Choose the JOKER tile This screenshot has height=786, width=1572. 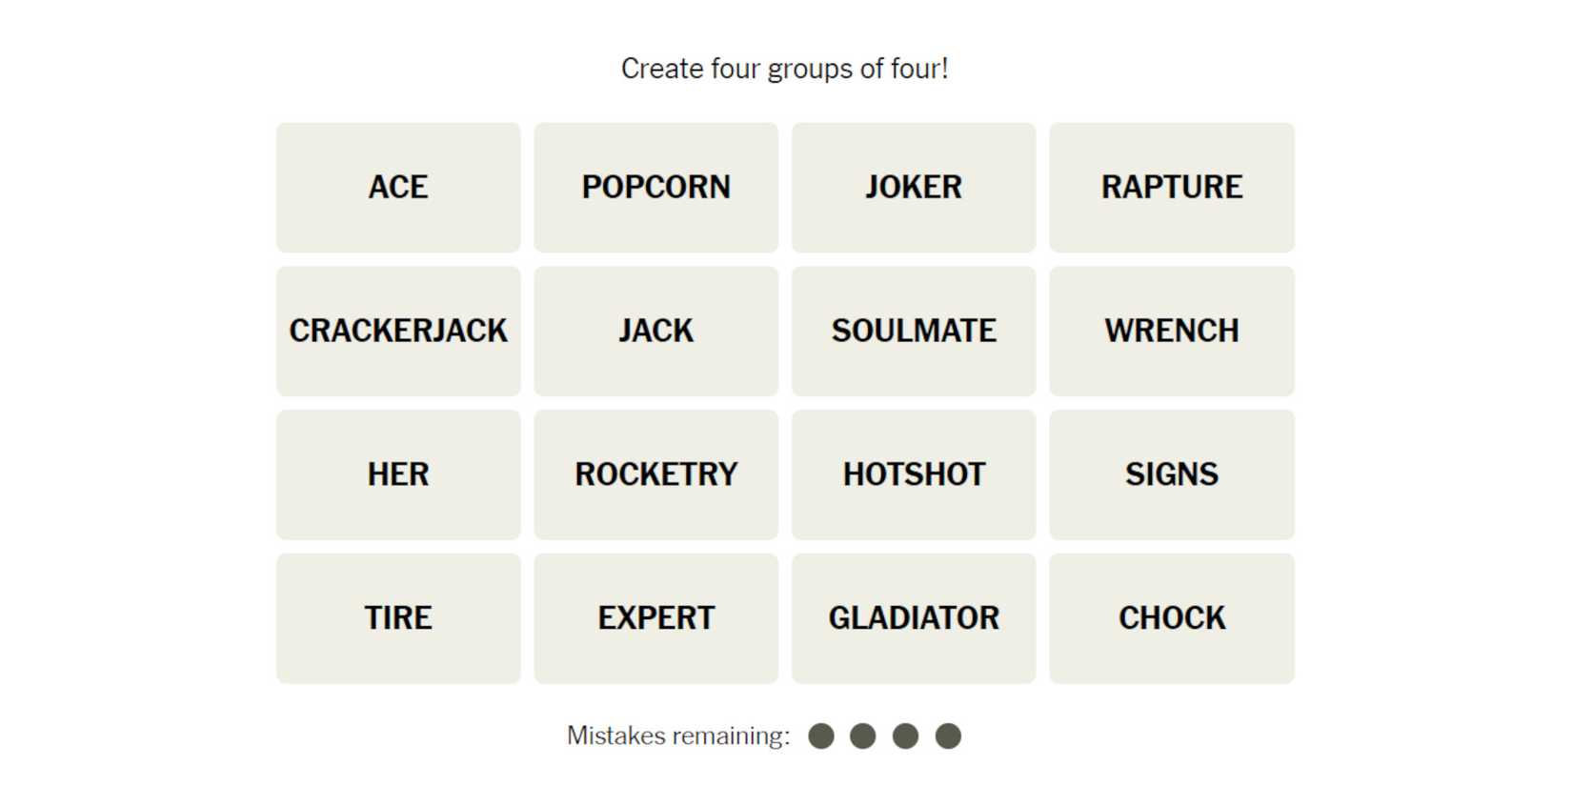914,188
